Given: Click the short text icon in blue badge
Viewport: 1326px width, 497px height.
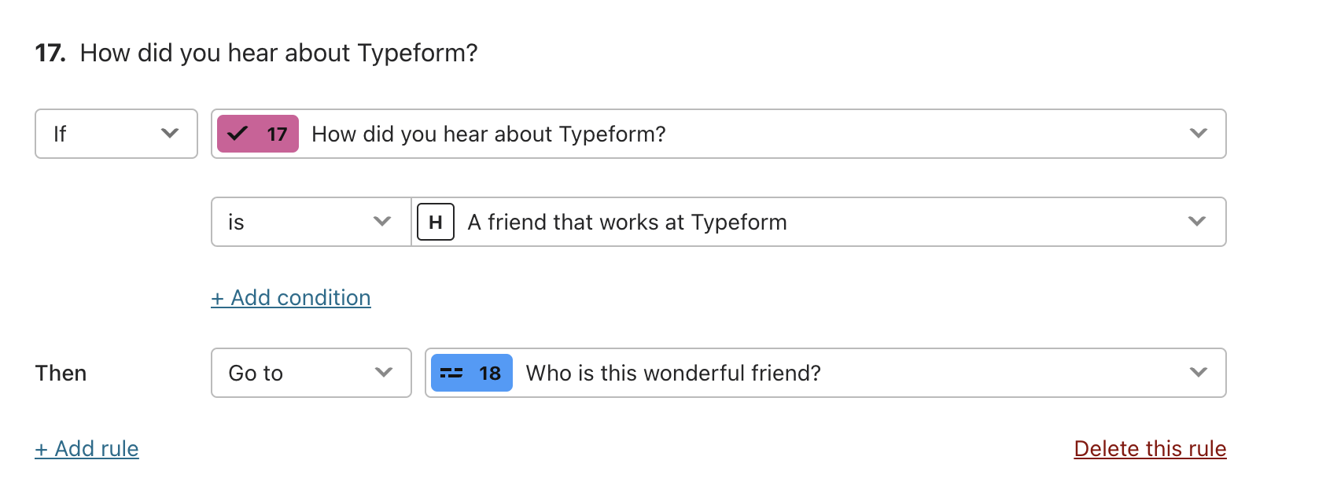Looking at the screenshot, I should pos(451,373).
